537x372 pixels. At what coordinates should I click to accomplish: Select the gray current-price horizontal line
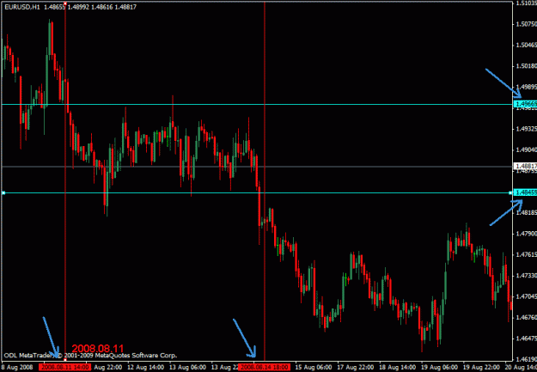257,167
